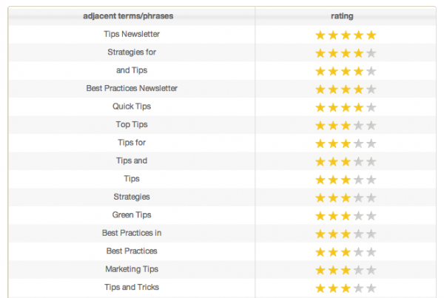The image size is (444, 298).
Task: Click the Quick Tips phrase text
Action: 132,106
